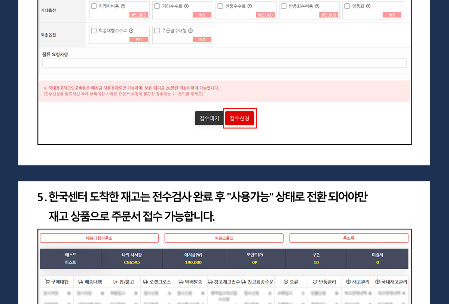The height and width of the screenshot is (304, 449).
Task: Open the 로켓그로스 tab
Action: (x=157, y=282)
